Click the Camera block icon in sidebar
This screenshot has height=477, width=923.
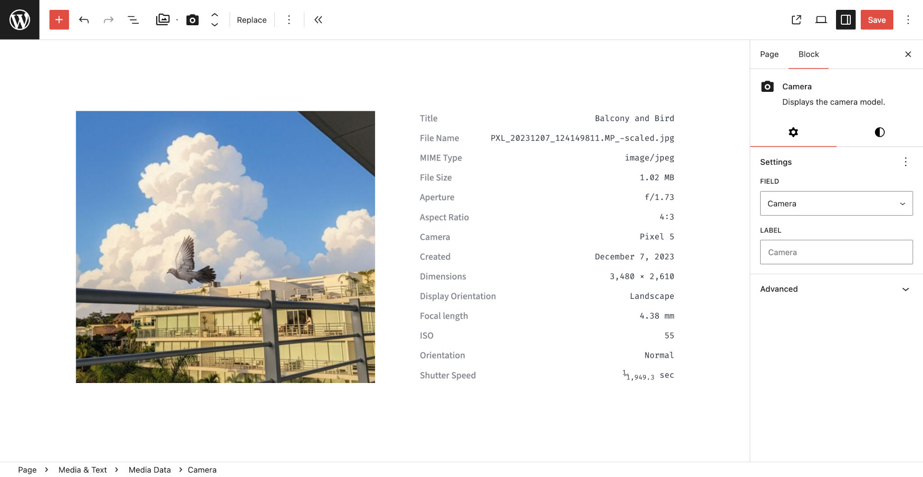(x=767, y=86)
